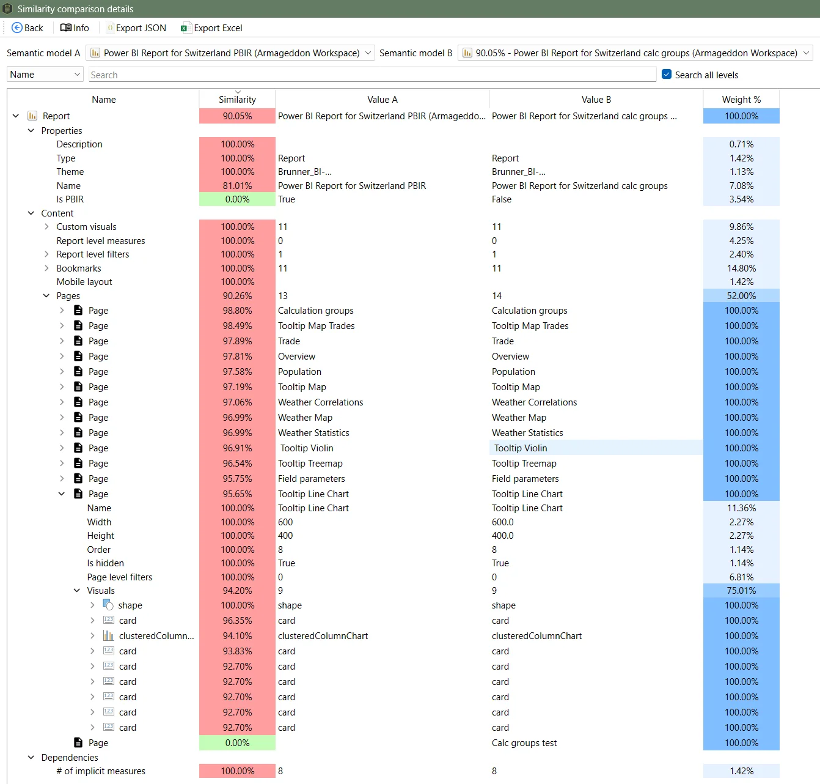The width and height of the screenshot is (820, 784).
Task: Collapse the Dependencies node
Action: 31,757
